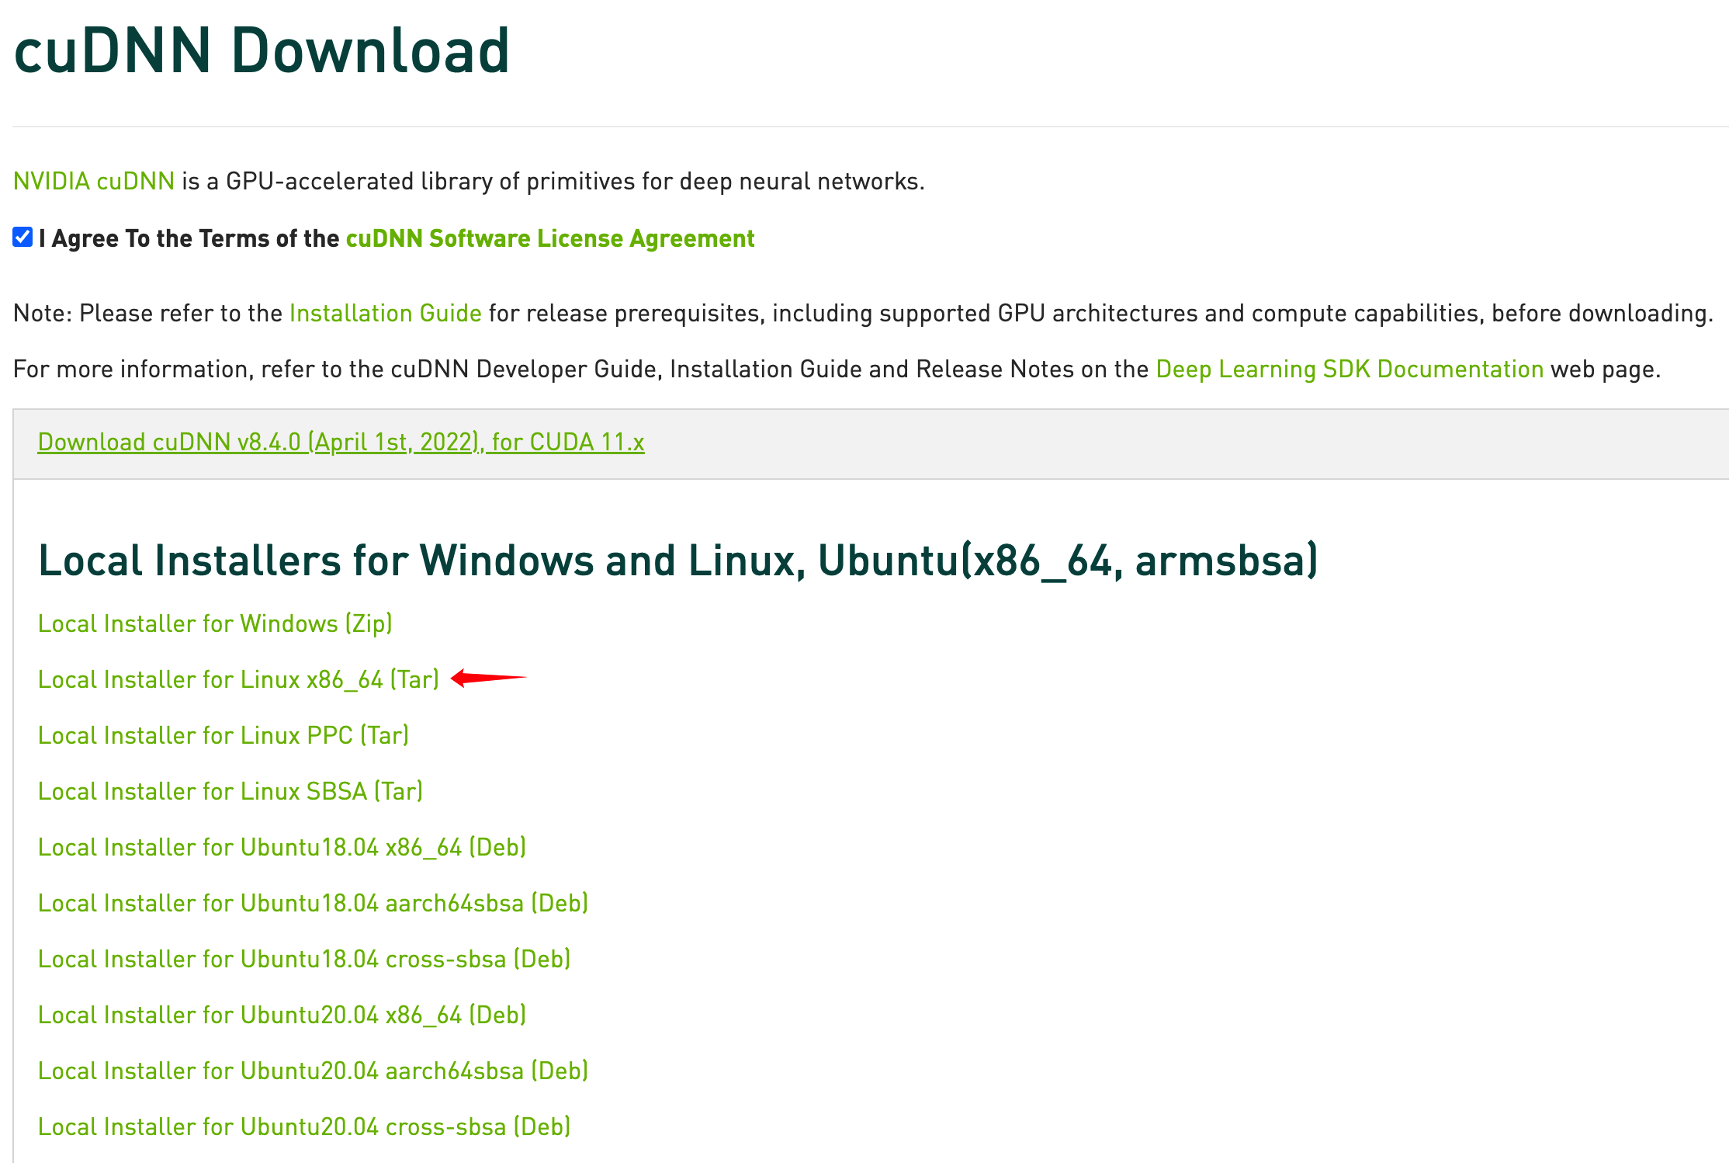Screen dimensions: 1729x1163
Task: Download Ubuntu18.04 cross-sbsa Deb installer
Action: click(x=304, y=959)
